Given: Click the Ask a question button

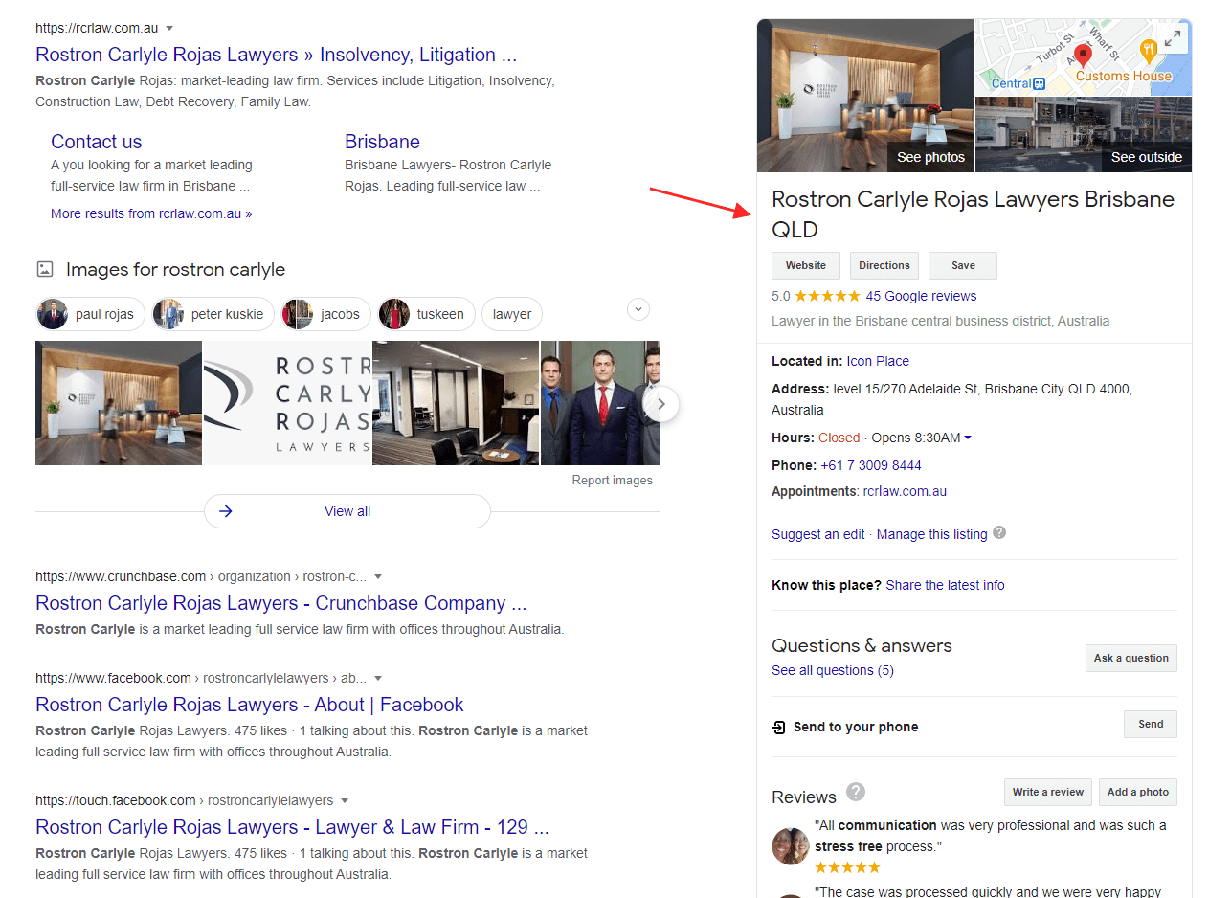Looking at the screenshot, I should [1130, 658].
